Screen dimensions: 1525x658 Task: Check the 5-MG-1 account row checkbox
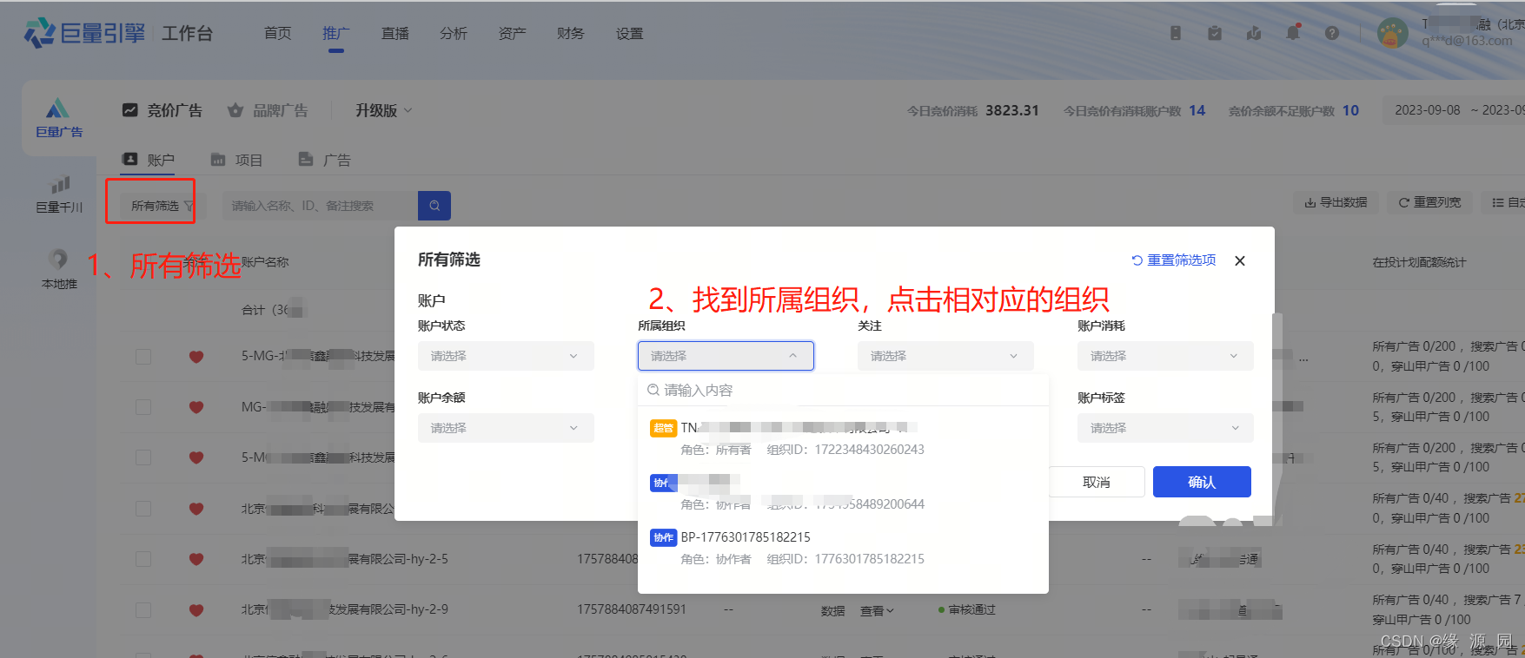tap(143, 356)
